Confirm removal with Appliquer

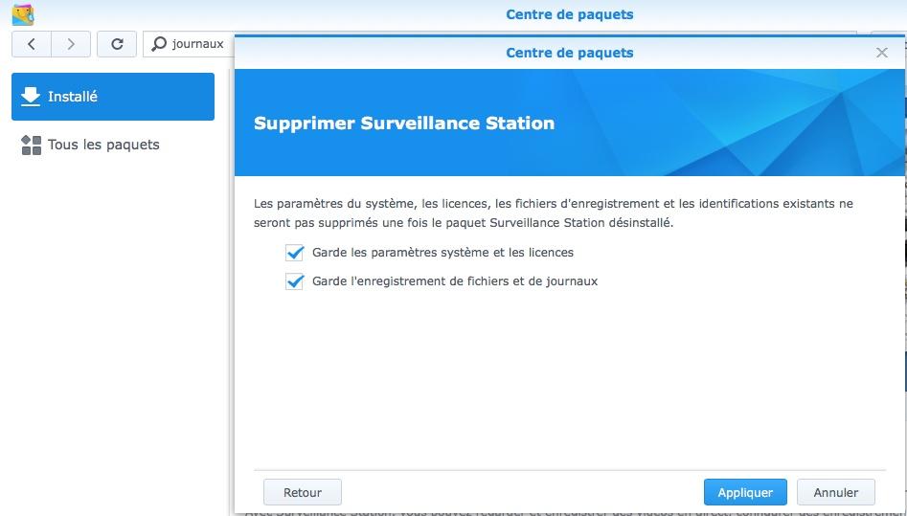[x=744, y=492]
